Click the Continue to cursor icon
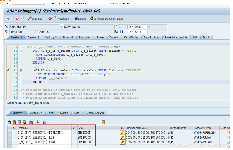The width and height of the screenshot is (233, 150). point(22,18)
